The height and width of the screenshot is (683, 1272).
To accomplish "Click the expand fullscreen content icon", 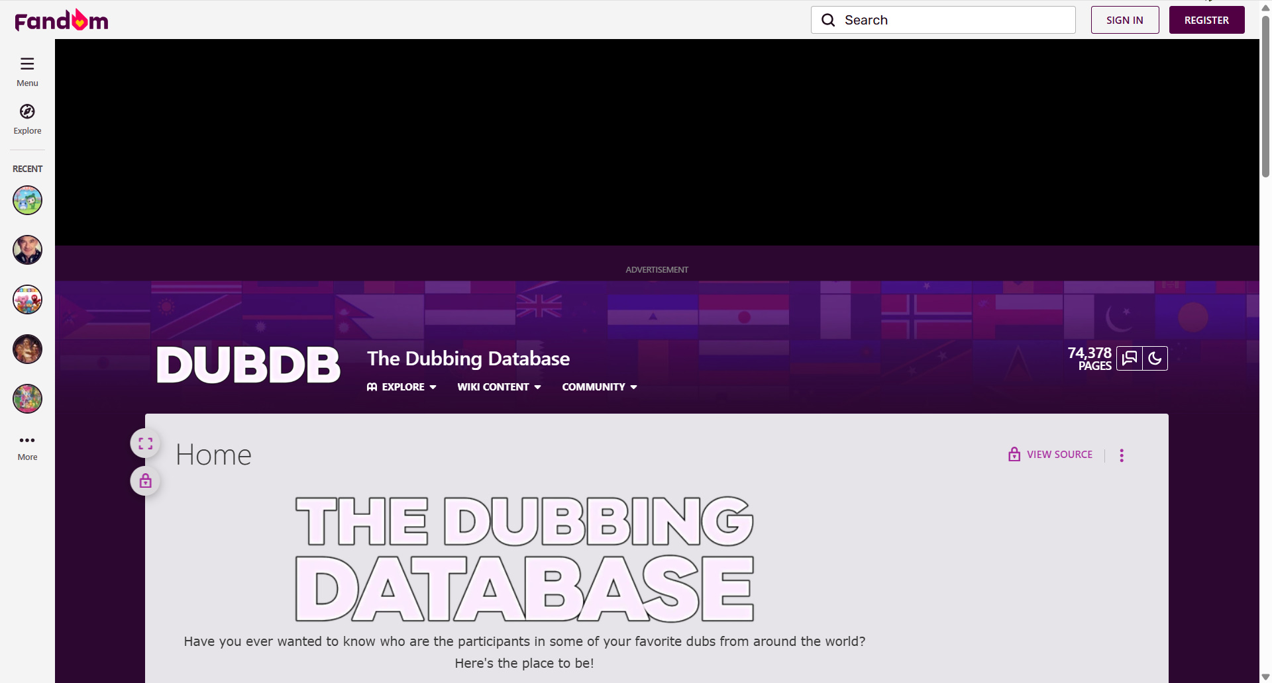I will [146, 443].
